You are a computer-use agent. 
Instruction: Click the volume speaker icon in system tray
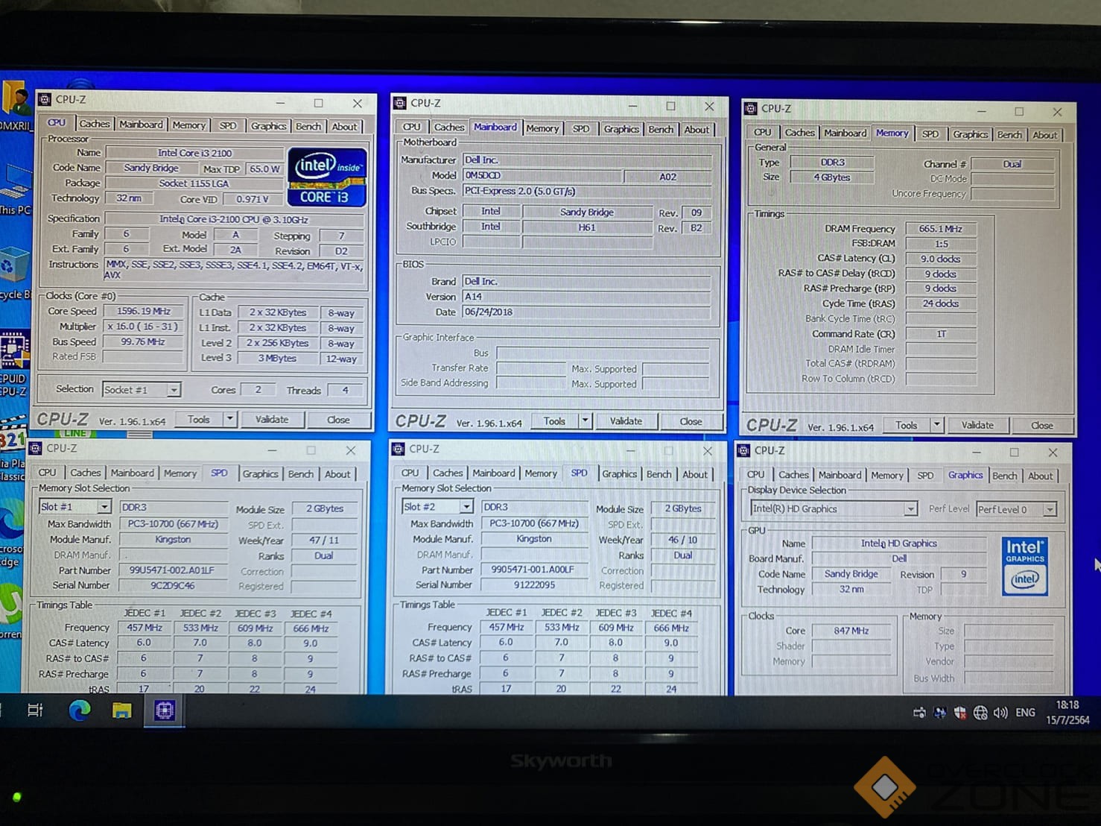(1000, 713)
